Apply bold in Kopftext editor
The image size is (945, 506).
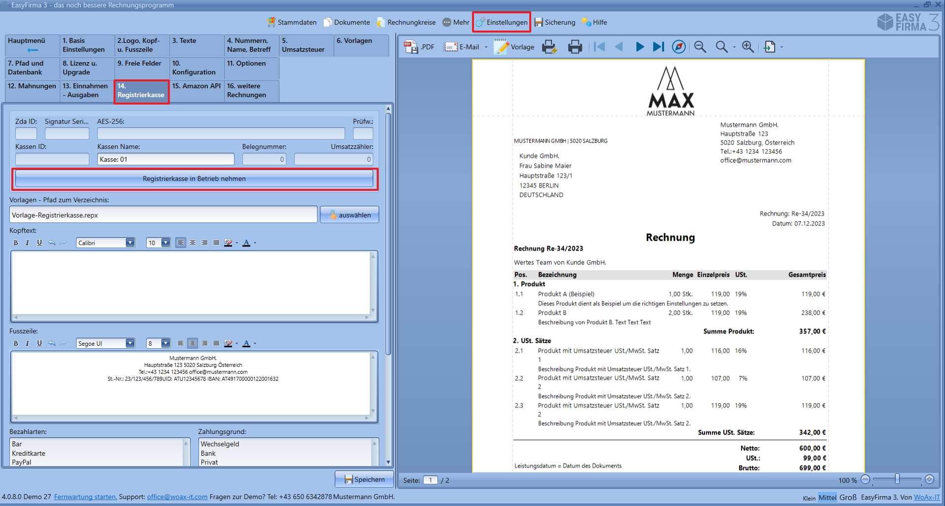(x=16, y=243)
